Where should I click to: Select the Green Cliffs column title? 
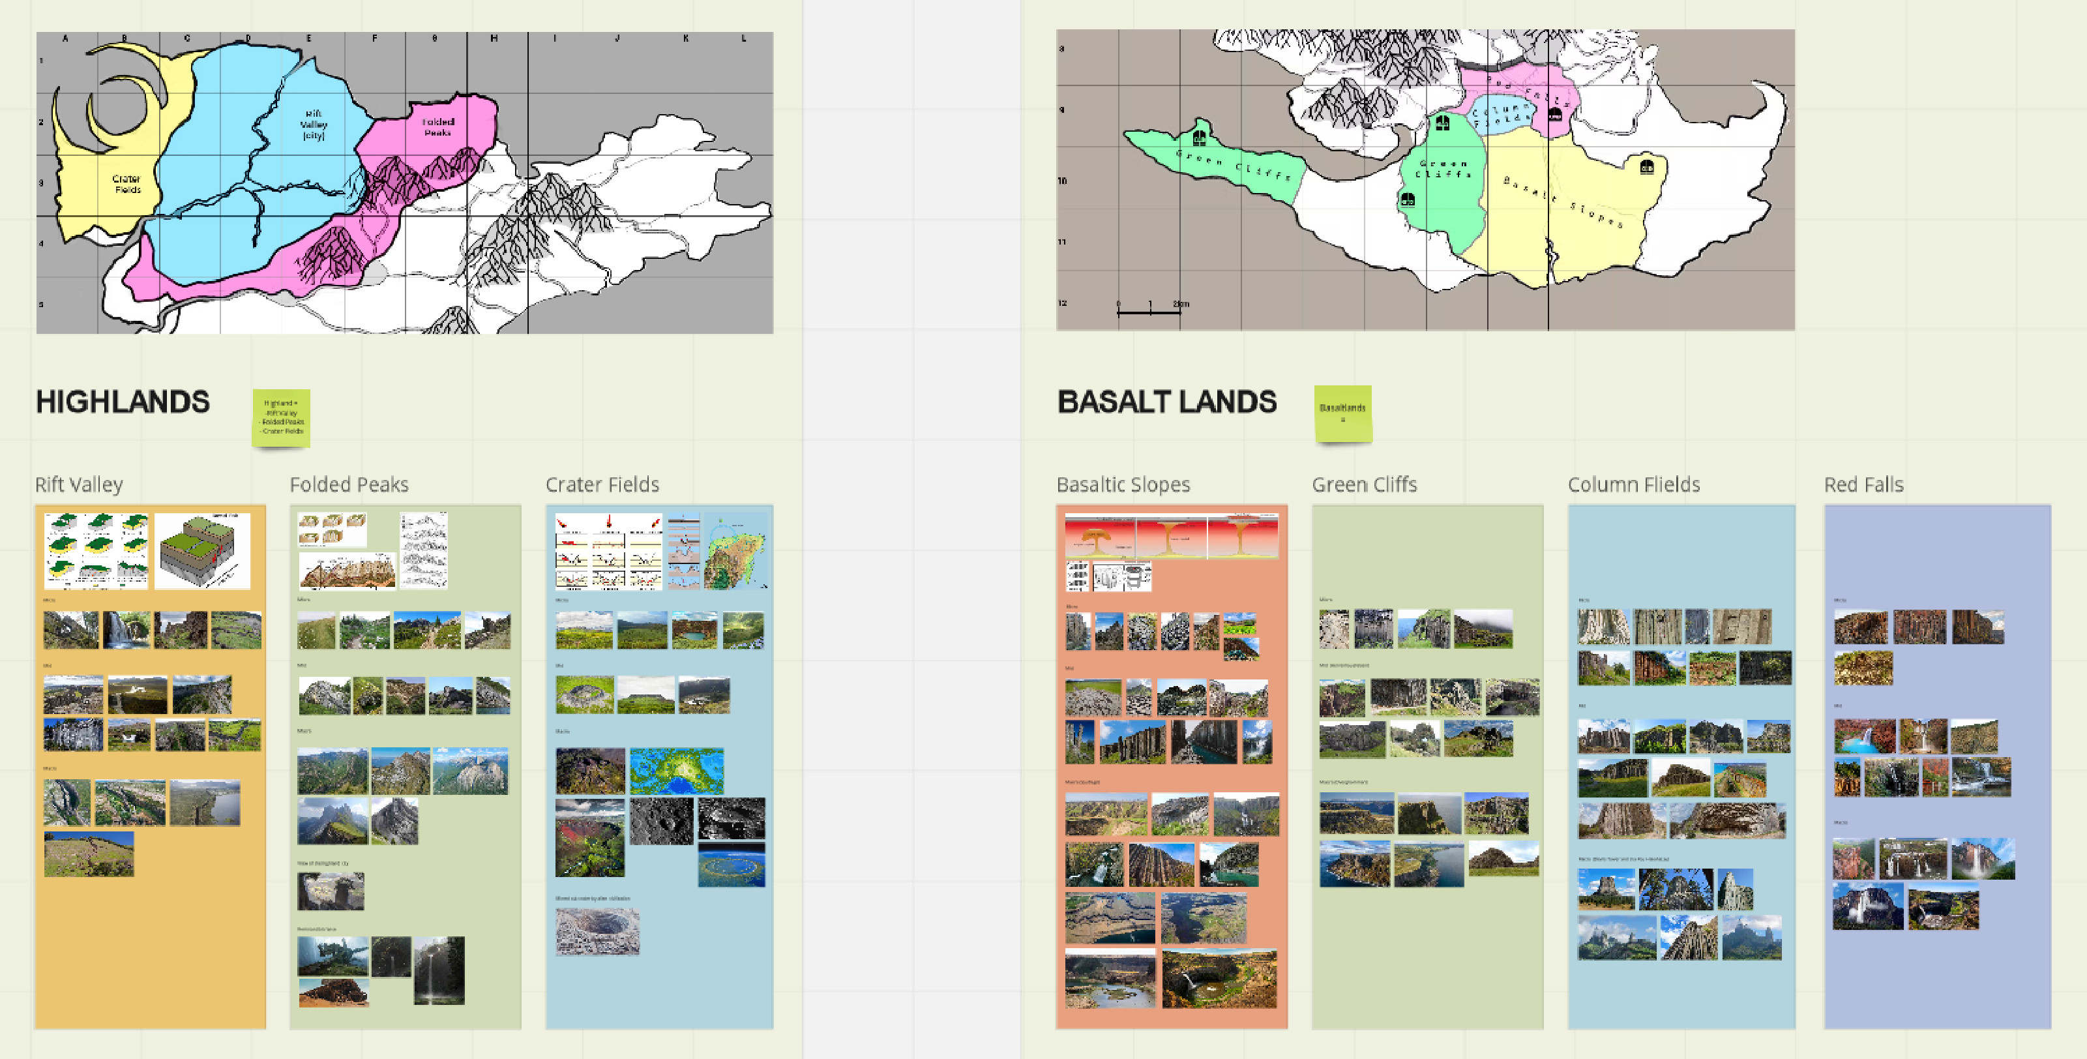[1365, 485]
